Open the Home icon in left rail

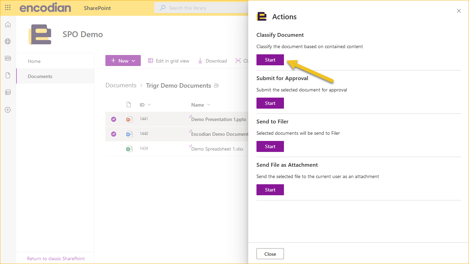[x=8, y=25]
